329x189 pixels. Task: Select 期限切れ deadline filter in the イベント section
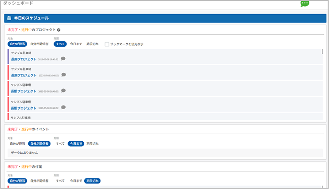point(92,144)
